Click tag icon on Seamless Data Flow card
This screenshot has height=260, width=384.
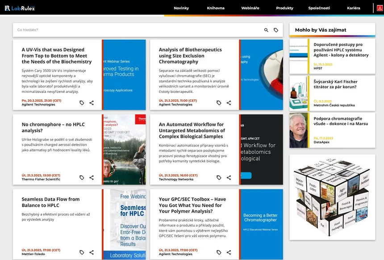coord(82,252)
